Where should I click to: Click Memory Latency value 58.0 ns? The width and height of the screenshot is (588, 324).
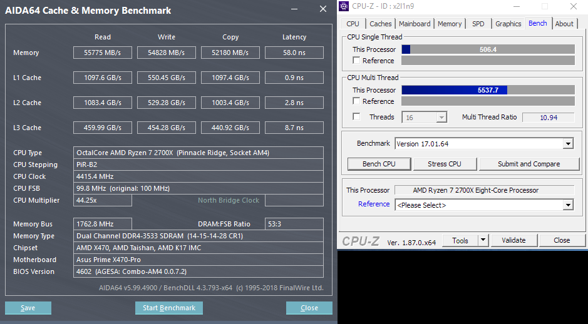coord(294,53)
